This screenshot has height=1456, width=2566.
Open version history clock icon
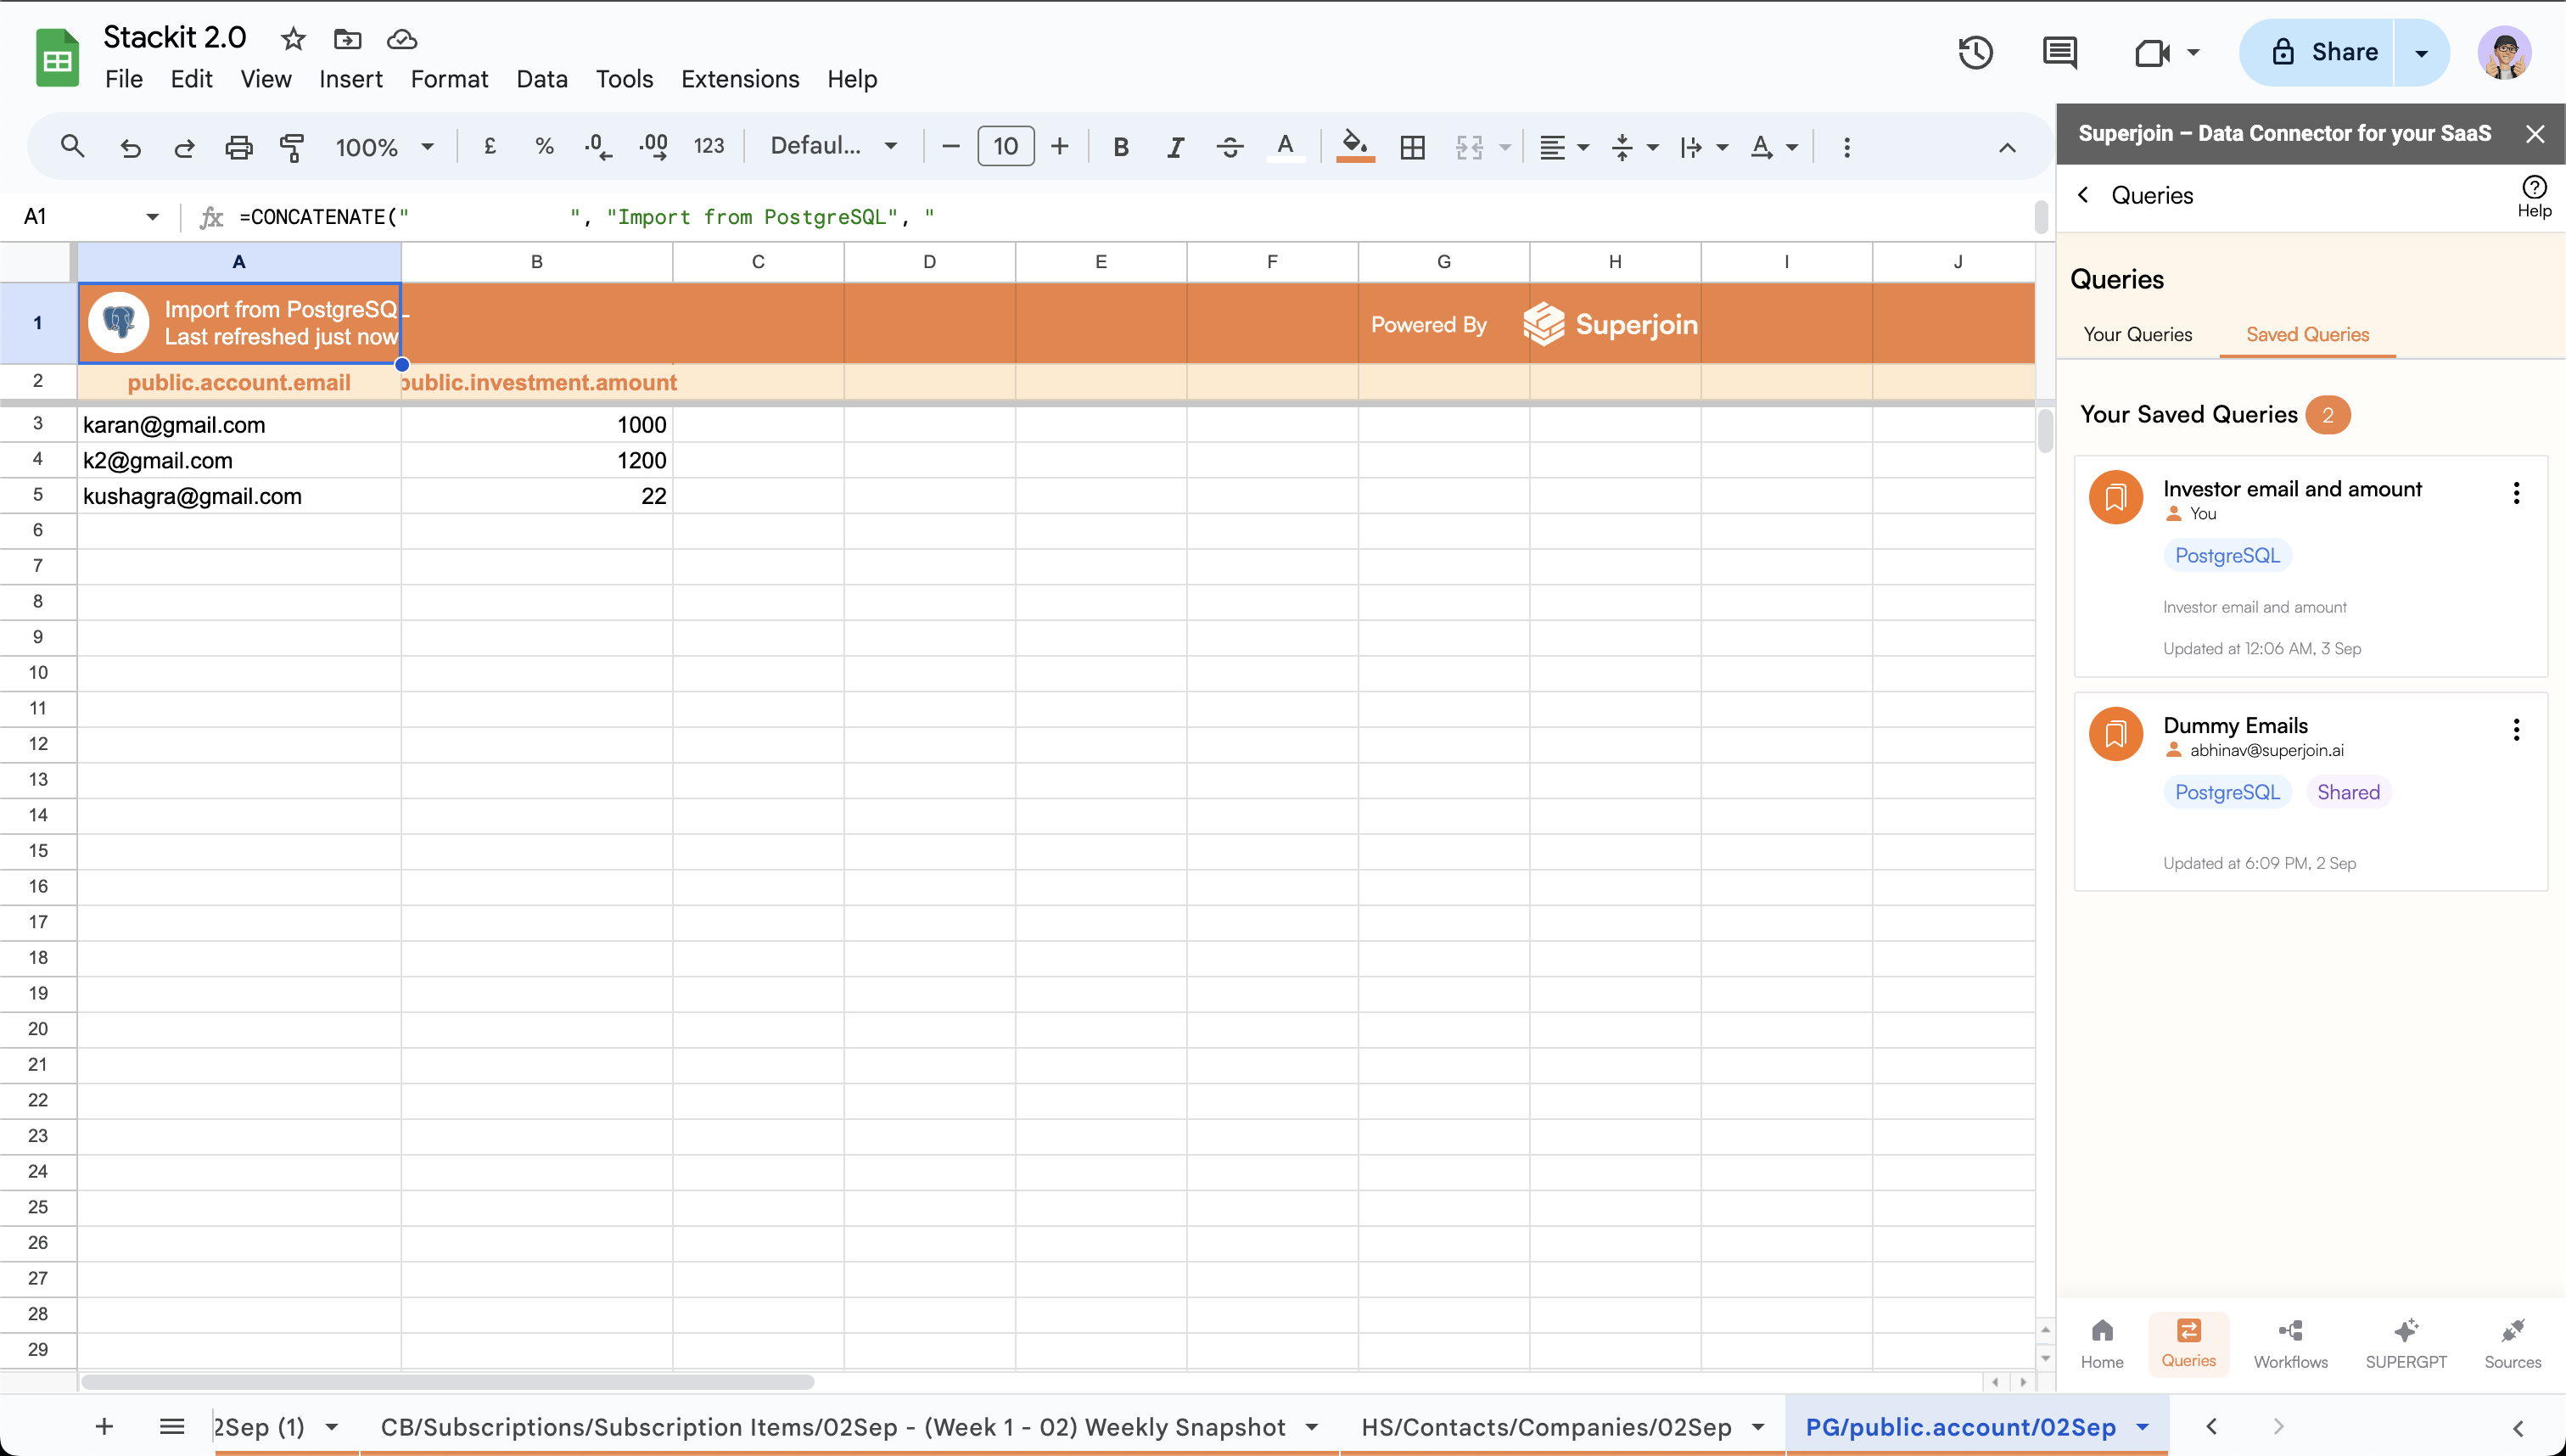[x=1975, y=53]
